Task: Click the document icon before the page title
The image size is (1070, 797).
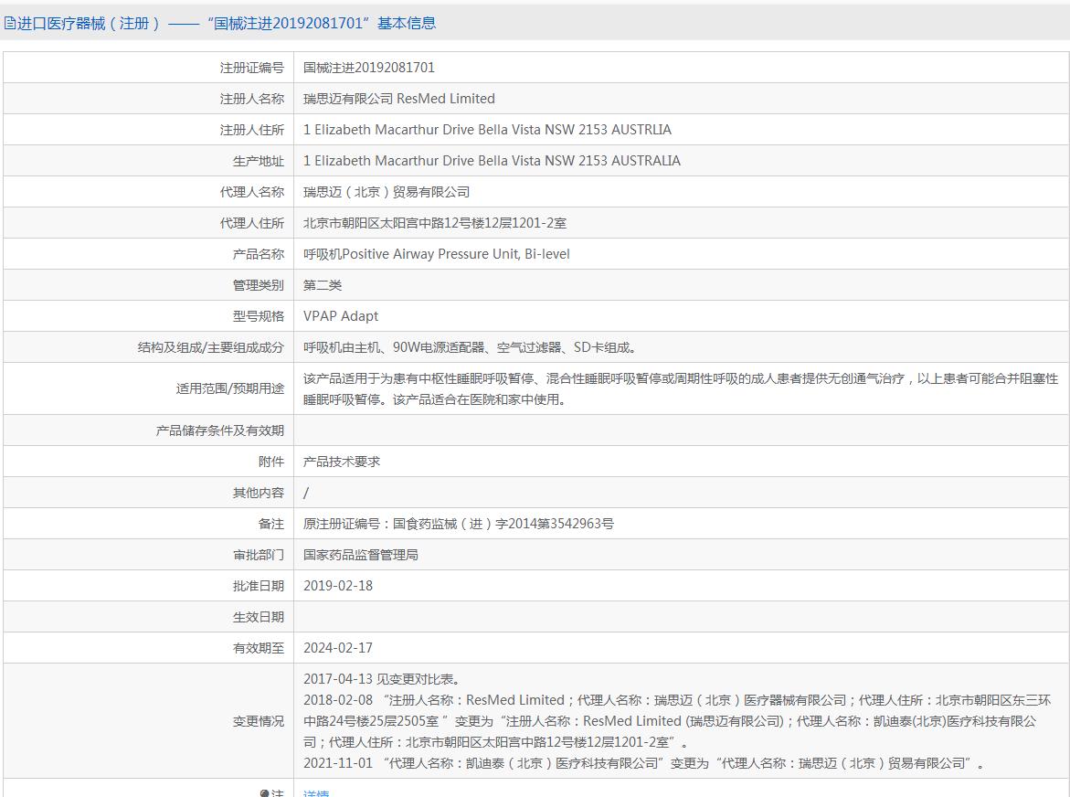Action: 10,24
